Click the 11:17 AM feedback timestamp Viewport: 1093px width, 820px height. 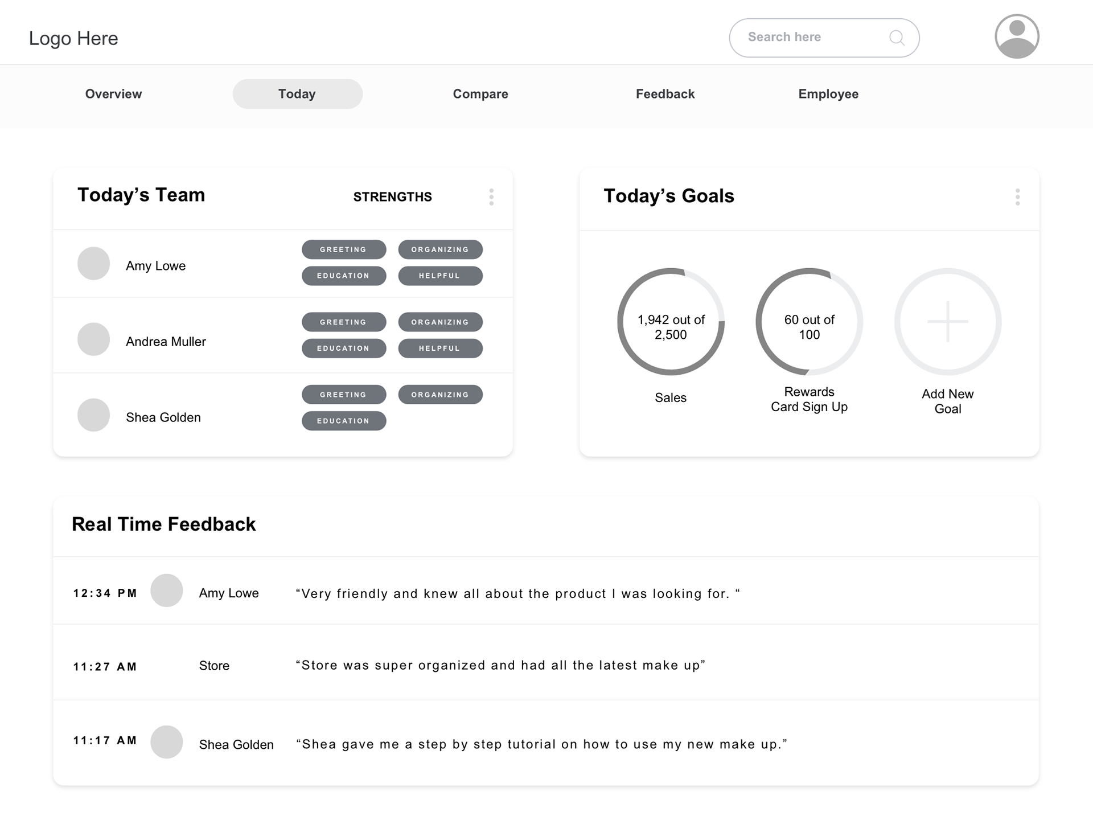[x=105, y=740]
